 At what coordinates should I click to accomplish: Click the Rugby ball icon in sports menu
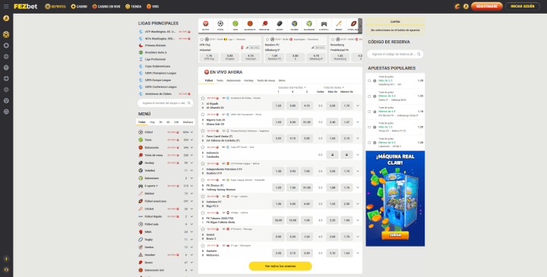click(141, 239)
